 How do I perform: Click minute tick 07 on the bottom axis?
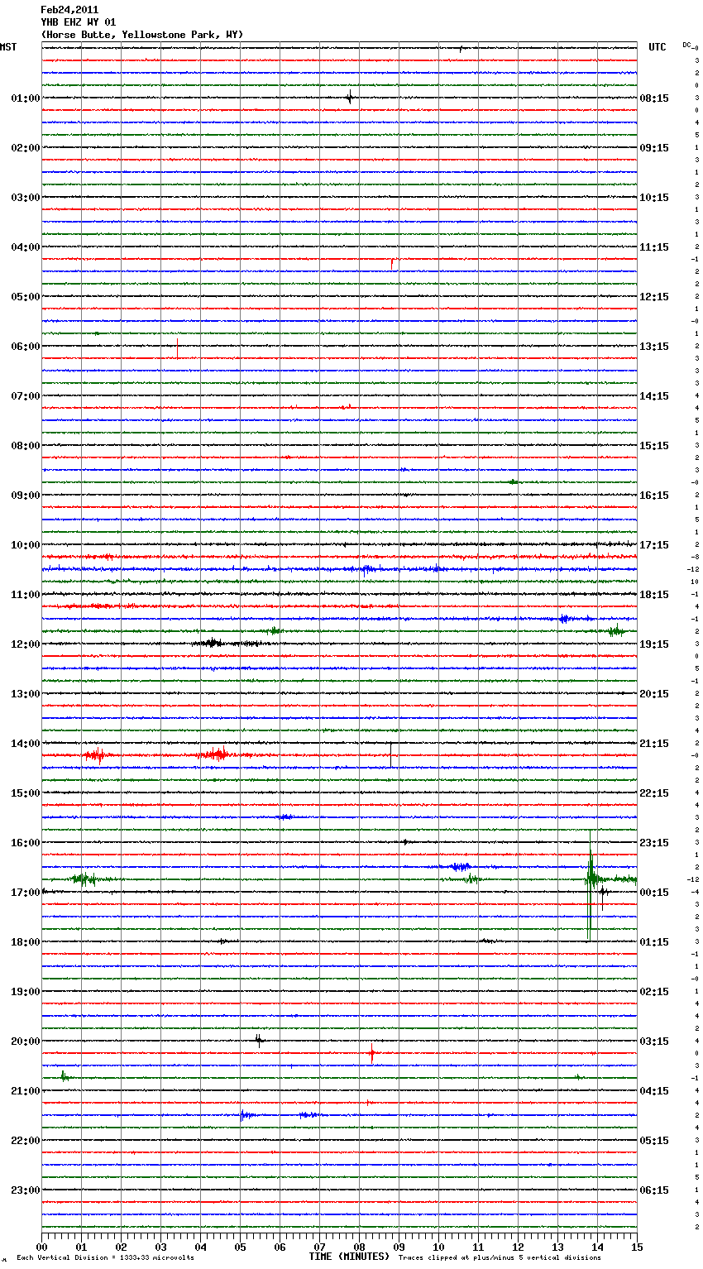319,1247
